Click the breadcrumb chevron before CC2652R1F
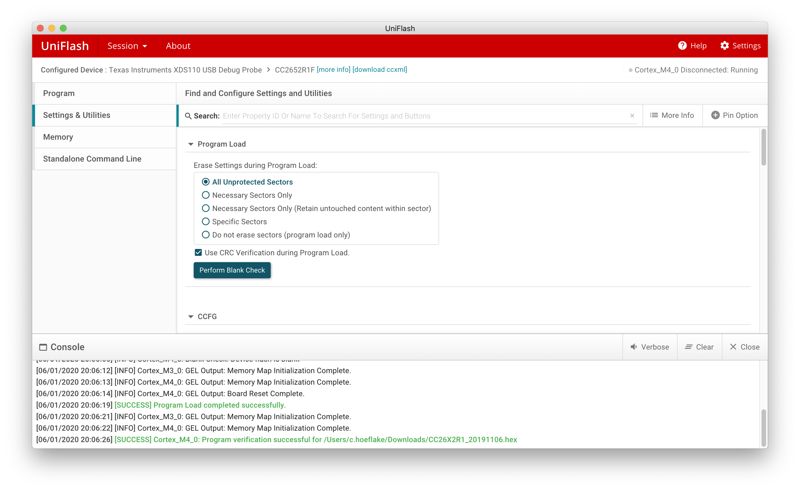 pyautogui.click(x=268, y=70)
